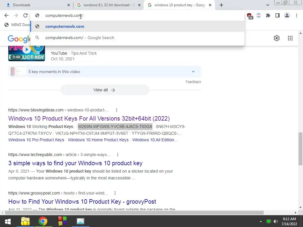The width and height of the screenshot is (303, 227).
Task: Close the windows 8.1 32 bit download tab
Action: [139, 5]
